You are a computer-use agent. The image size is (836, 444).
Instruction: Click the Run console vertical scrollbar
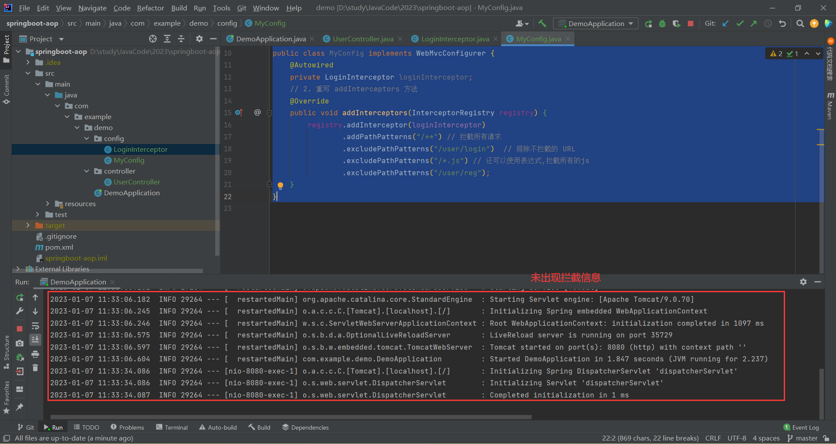click(x=821, y=394)
